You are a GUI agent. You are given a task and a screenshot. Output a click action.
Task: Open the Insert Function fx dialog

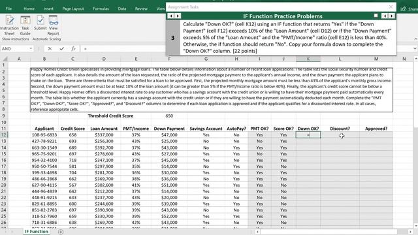[73, 49]
